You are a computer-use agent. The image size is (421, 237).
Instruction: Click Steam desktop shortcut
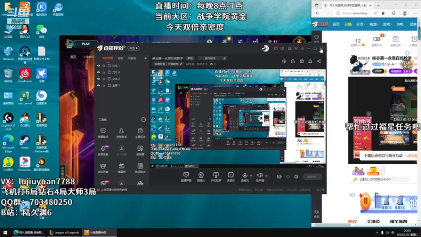[25, 142]
